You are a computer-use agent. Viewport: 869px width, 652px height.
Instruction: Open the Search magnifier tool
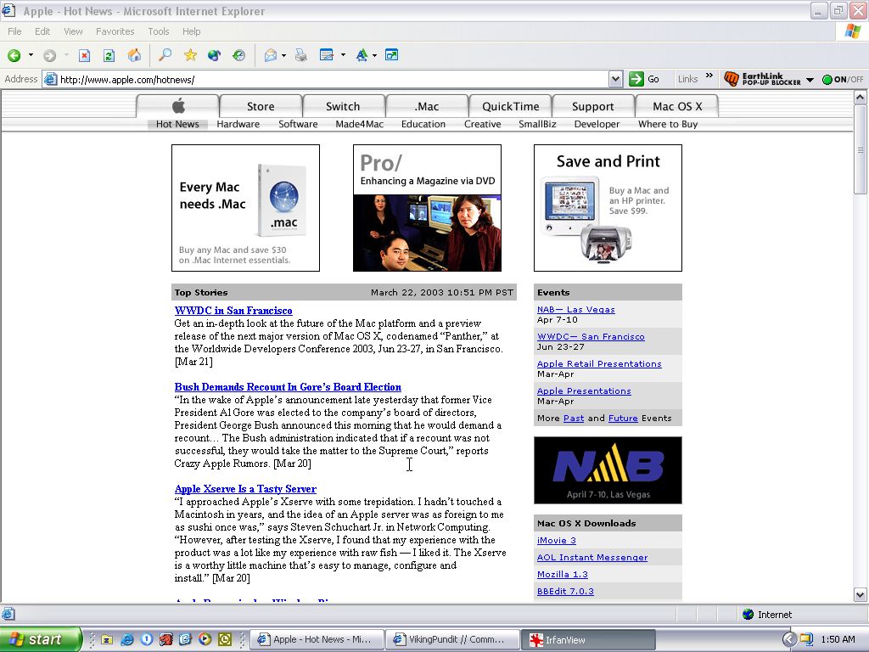click(165, 55)
